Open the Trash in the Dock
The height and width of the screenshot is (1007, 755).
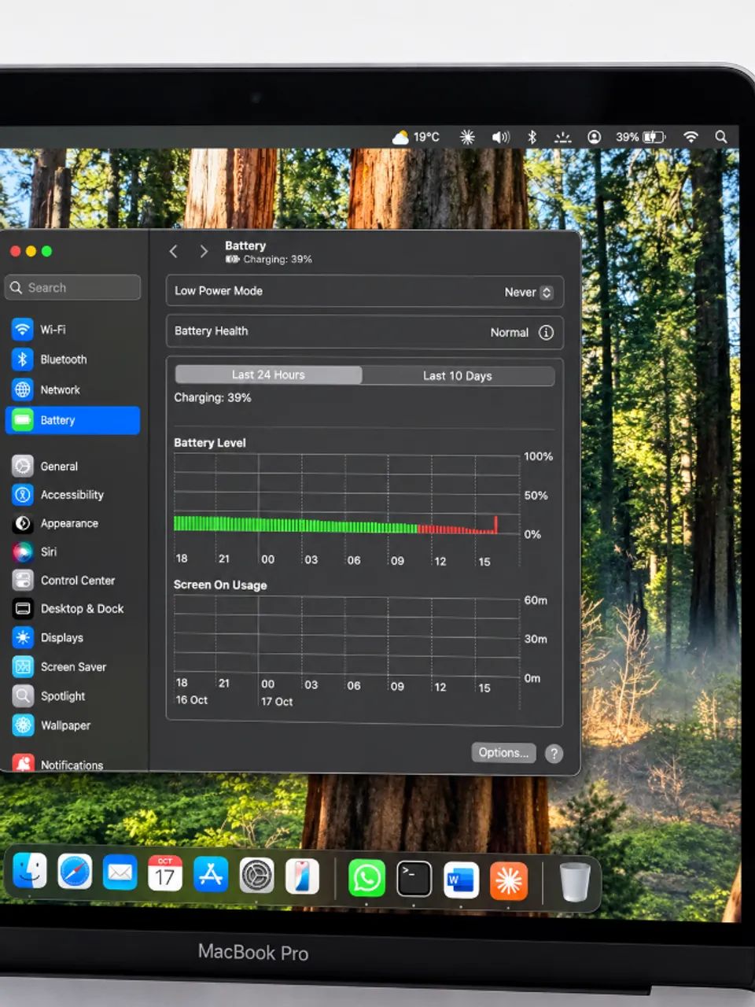[x=575, y=882]
